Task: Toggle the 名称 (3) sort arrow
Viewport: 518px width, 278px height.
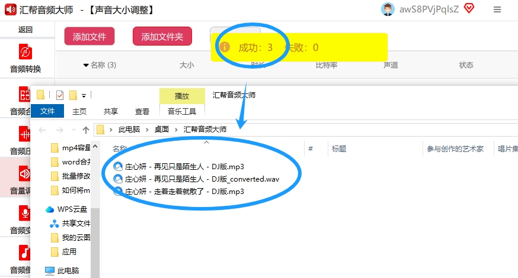Action: point(86,65)
